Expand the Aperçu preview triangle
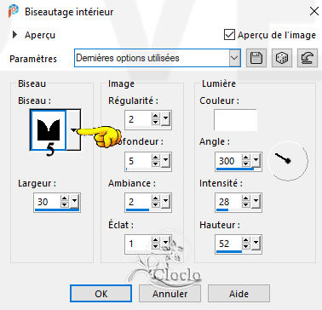The width and height of the screenshot is (322, 310). (14, 35)
